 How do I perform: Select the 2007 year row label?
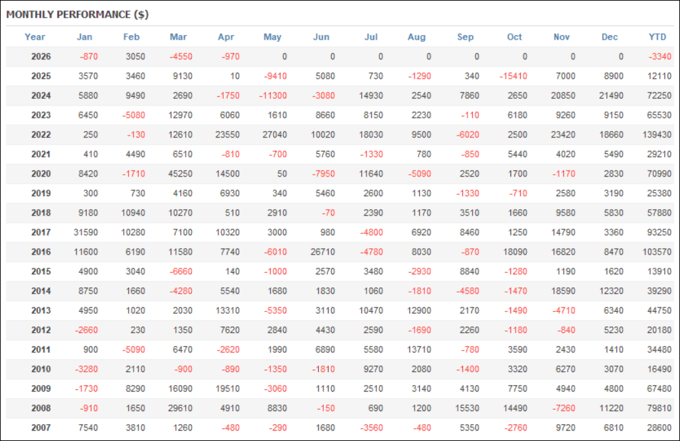tap(41, 427)
